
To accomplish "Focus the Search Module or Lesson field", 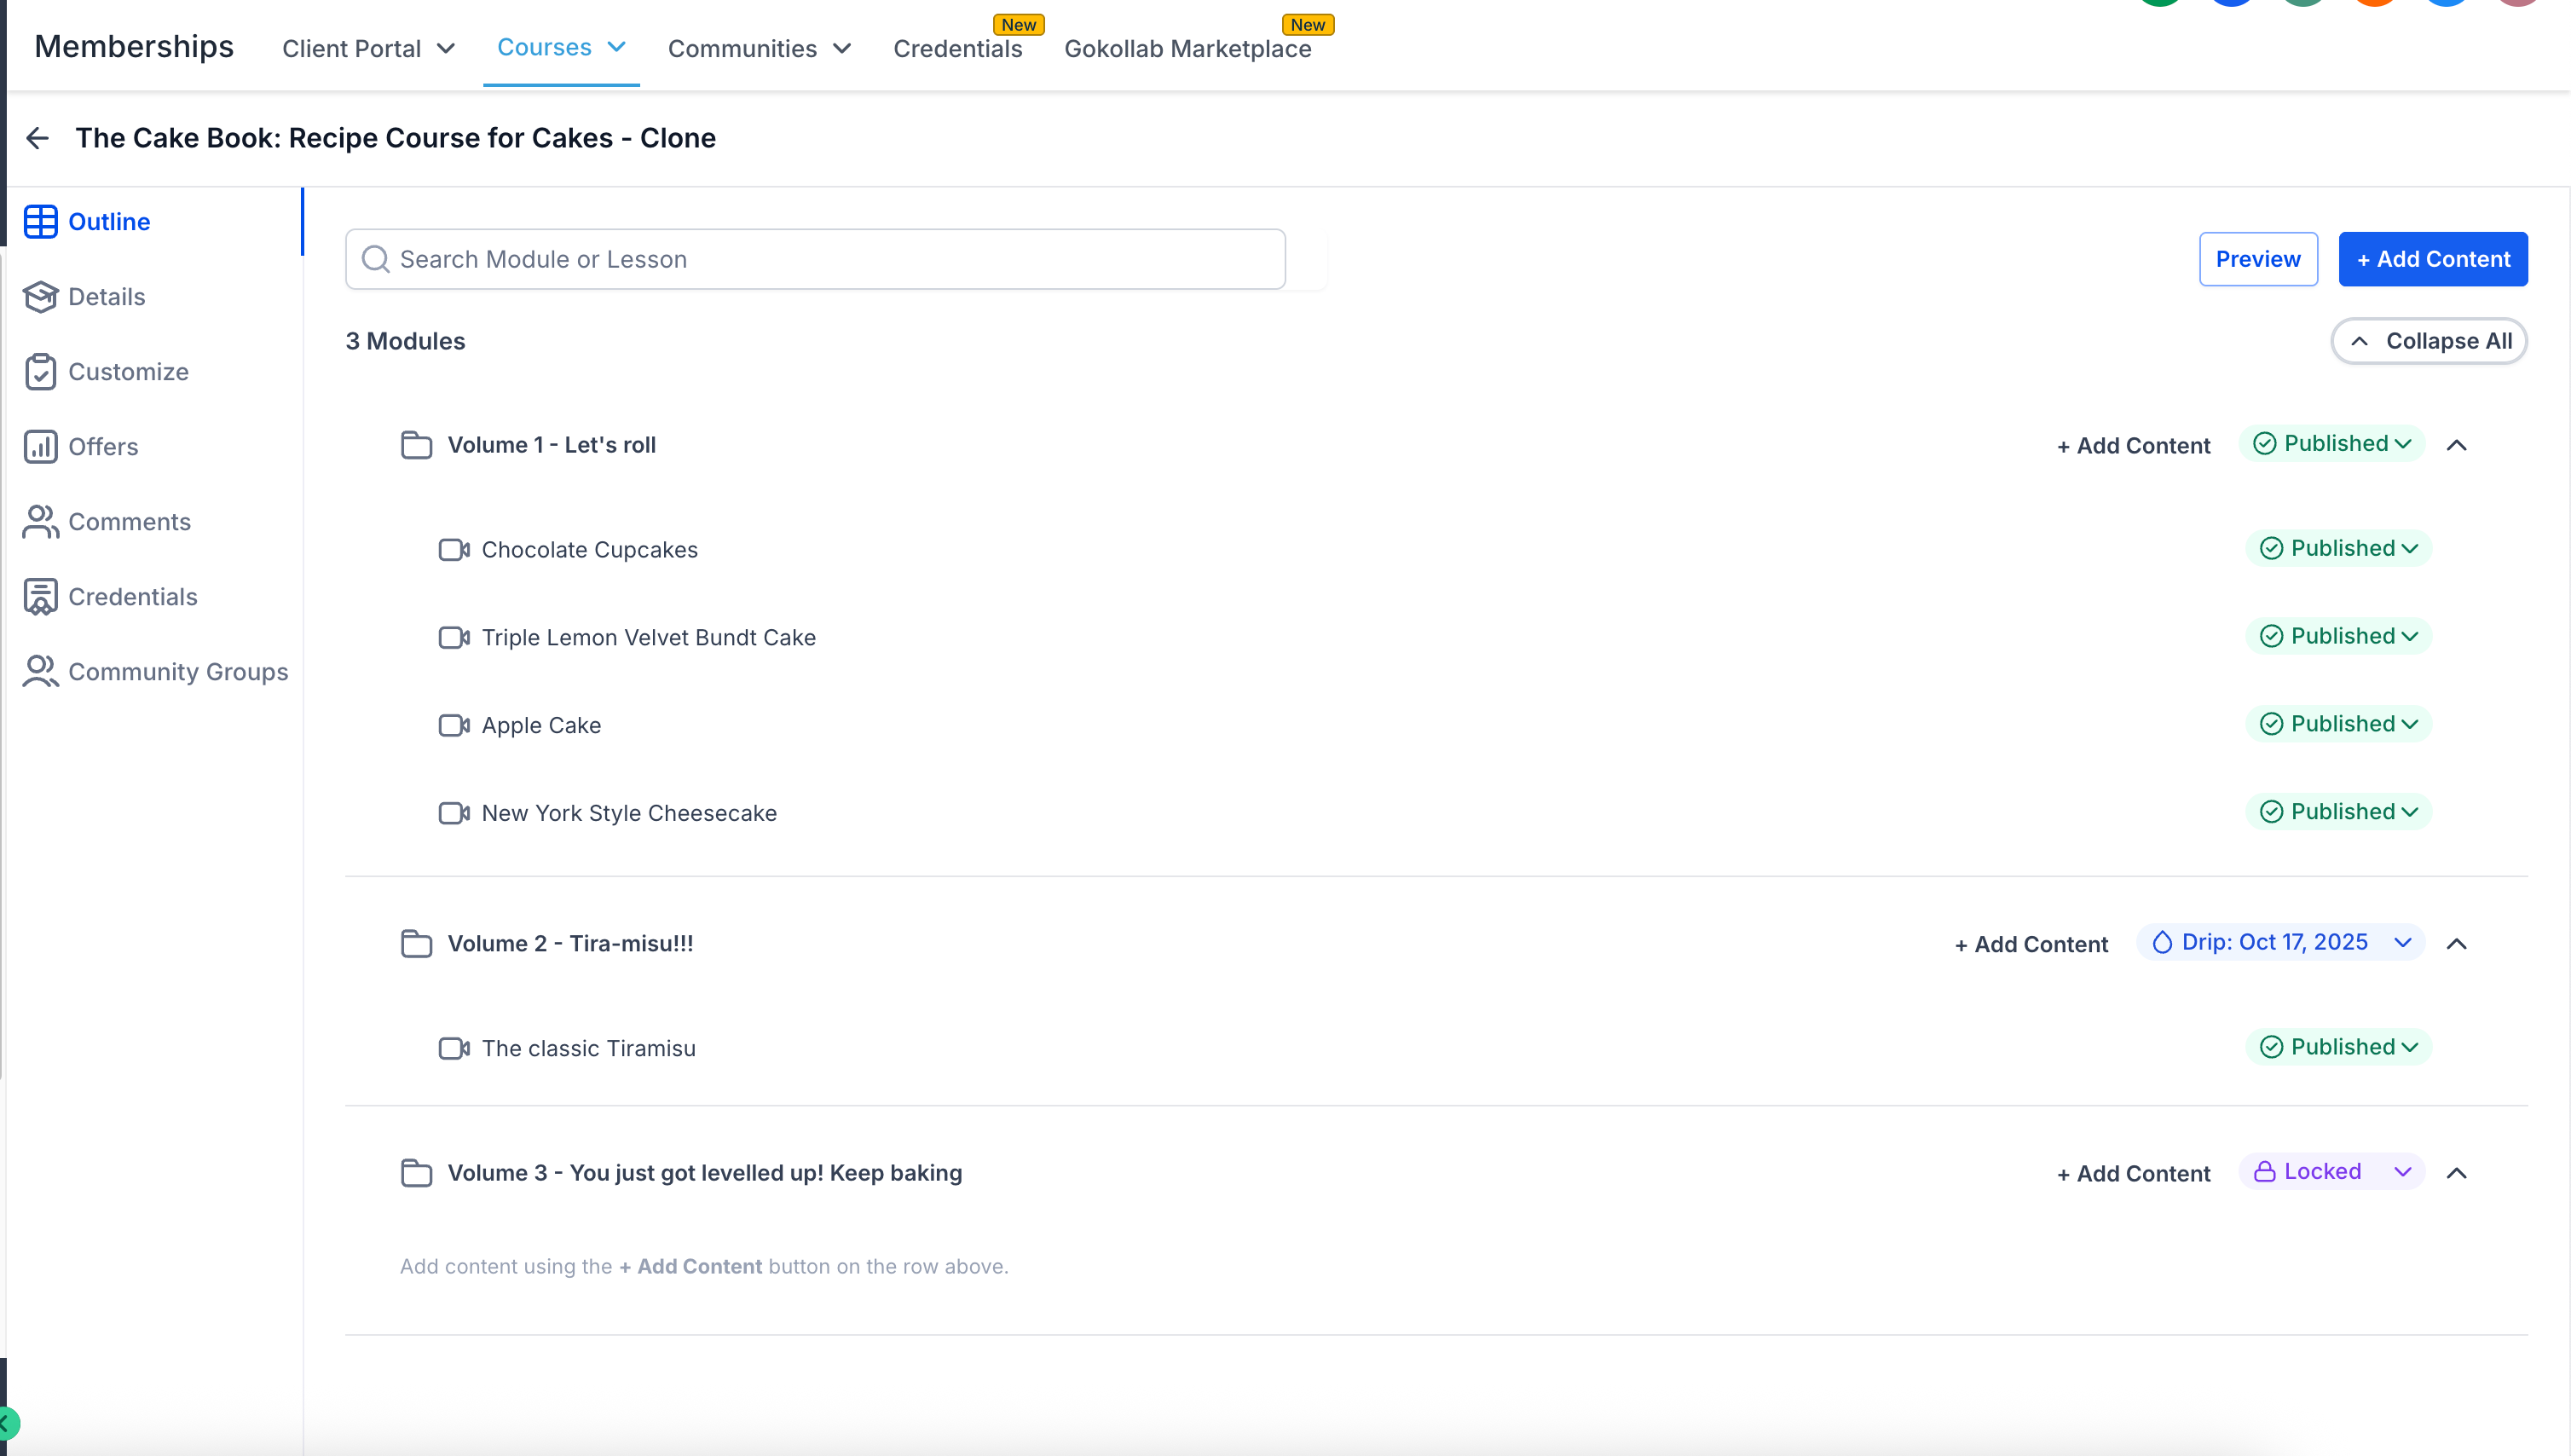I will (x=815, y=259).
